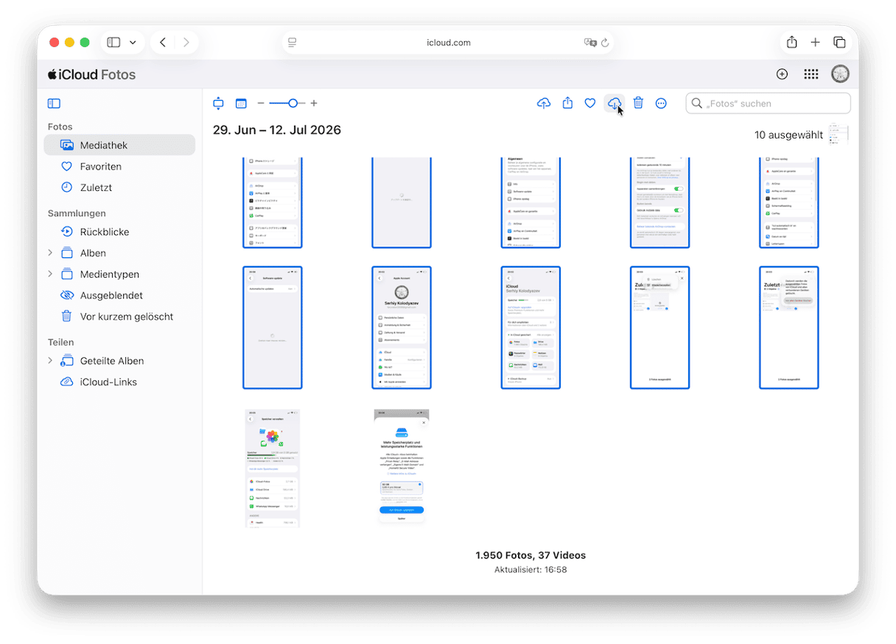Open Vor kurzem gelöscht folder
The width and height of the screenshot is (896, 644).
(x=119, y=317)
